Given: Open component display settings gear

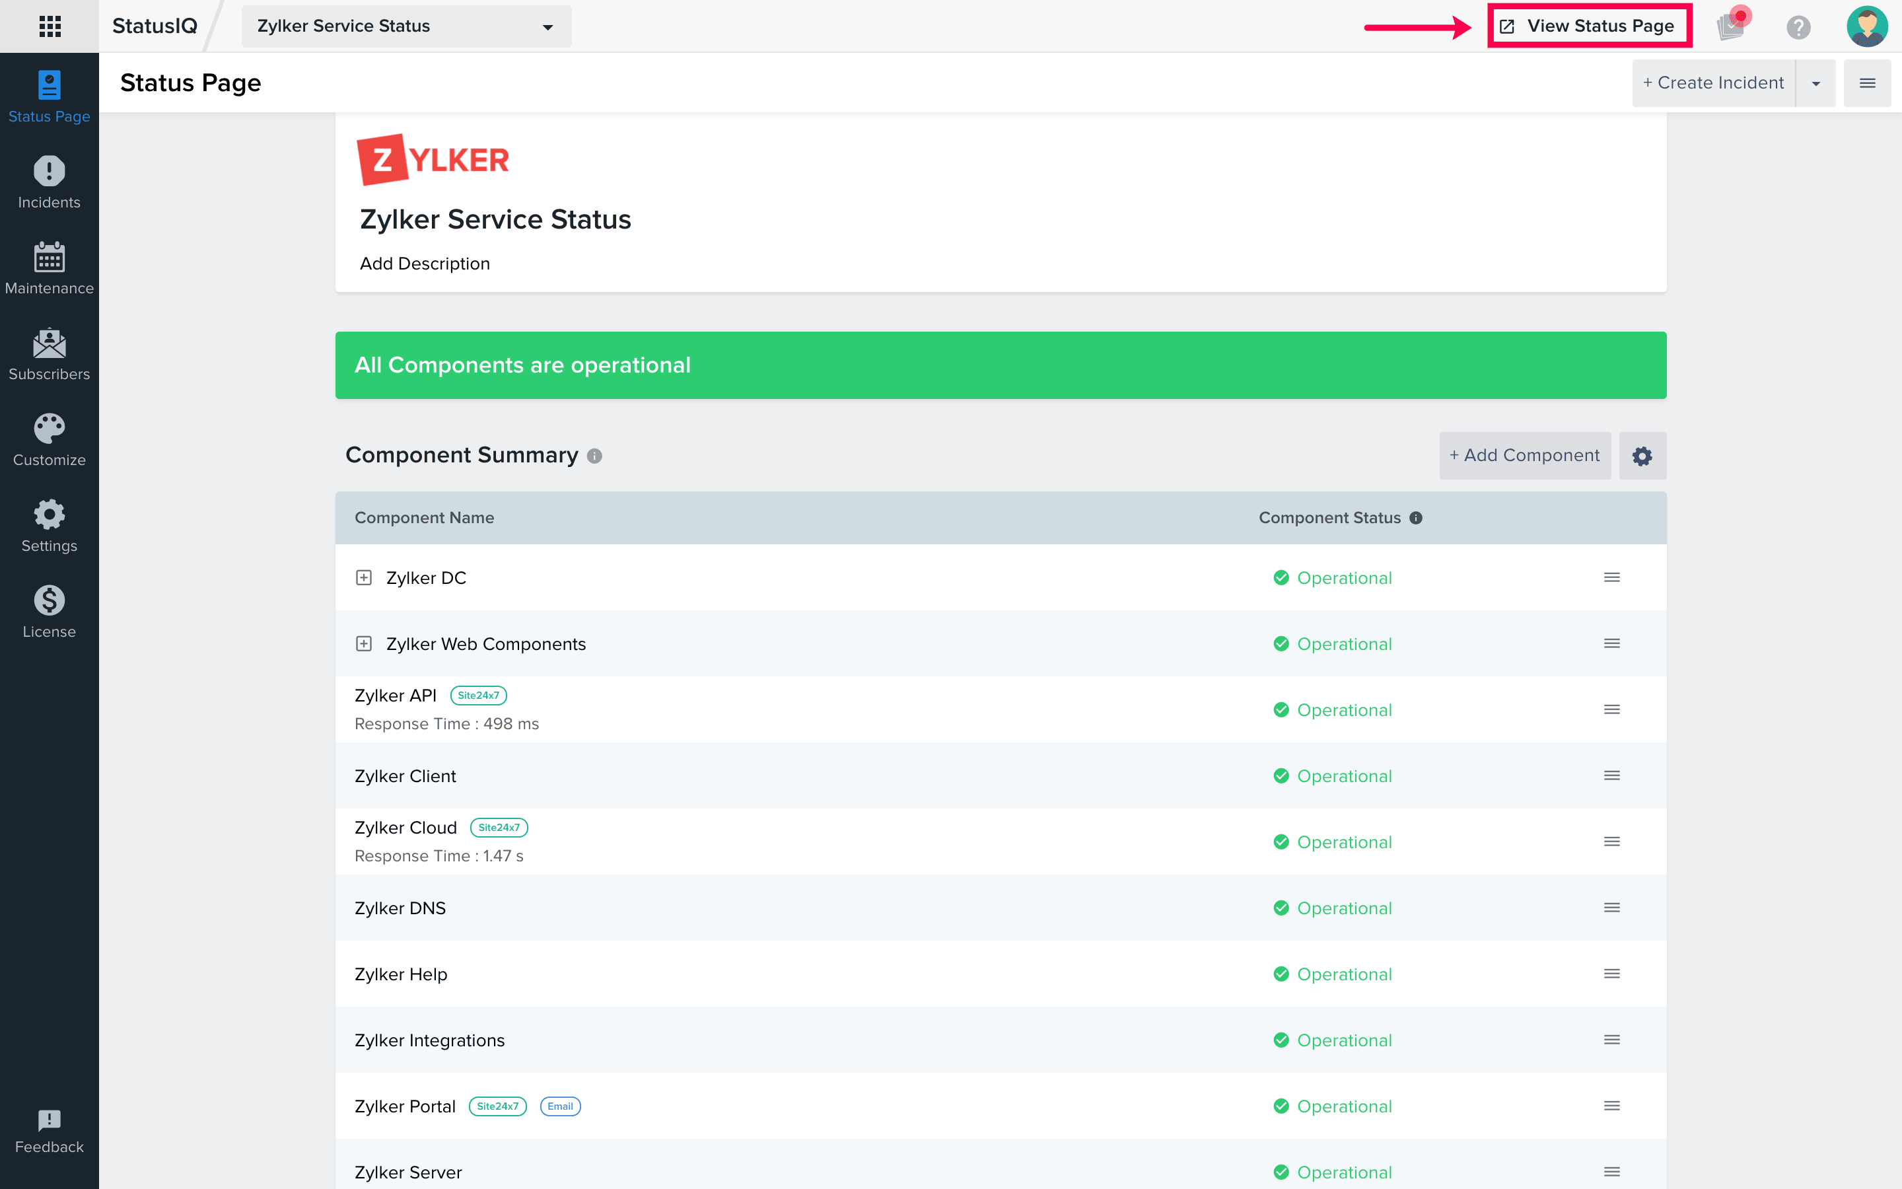Looking at the screenshot, I should coord(1642,455).
